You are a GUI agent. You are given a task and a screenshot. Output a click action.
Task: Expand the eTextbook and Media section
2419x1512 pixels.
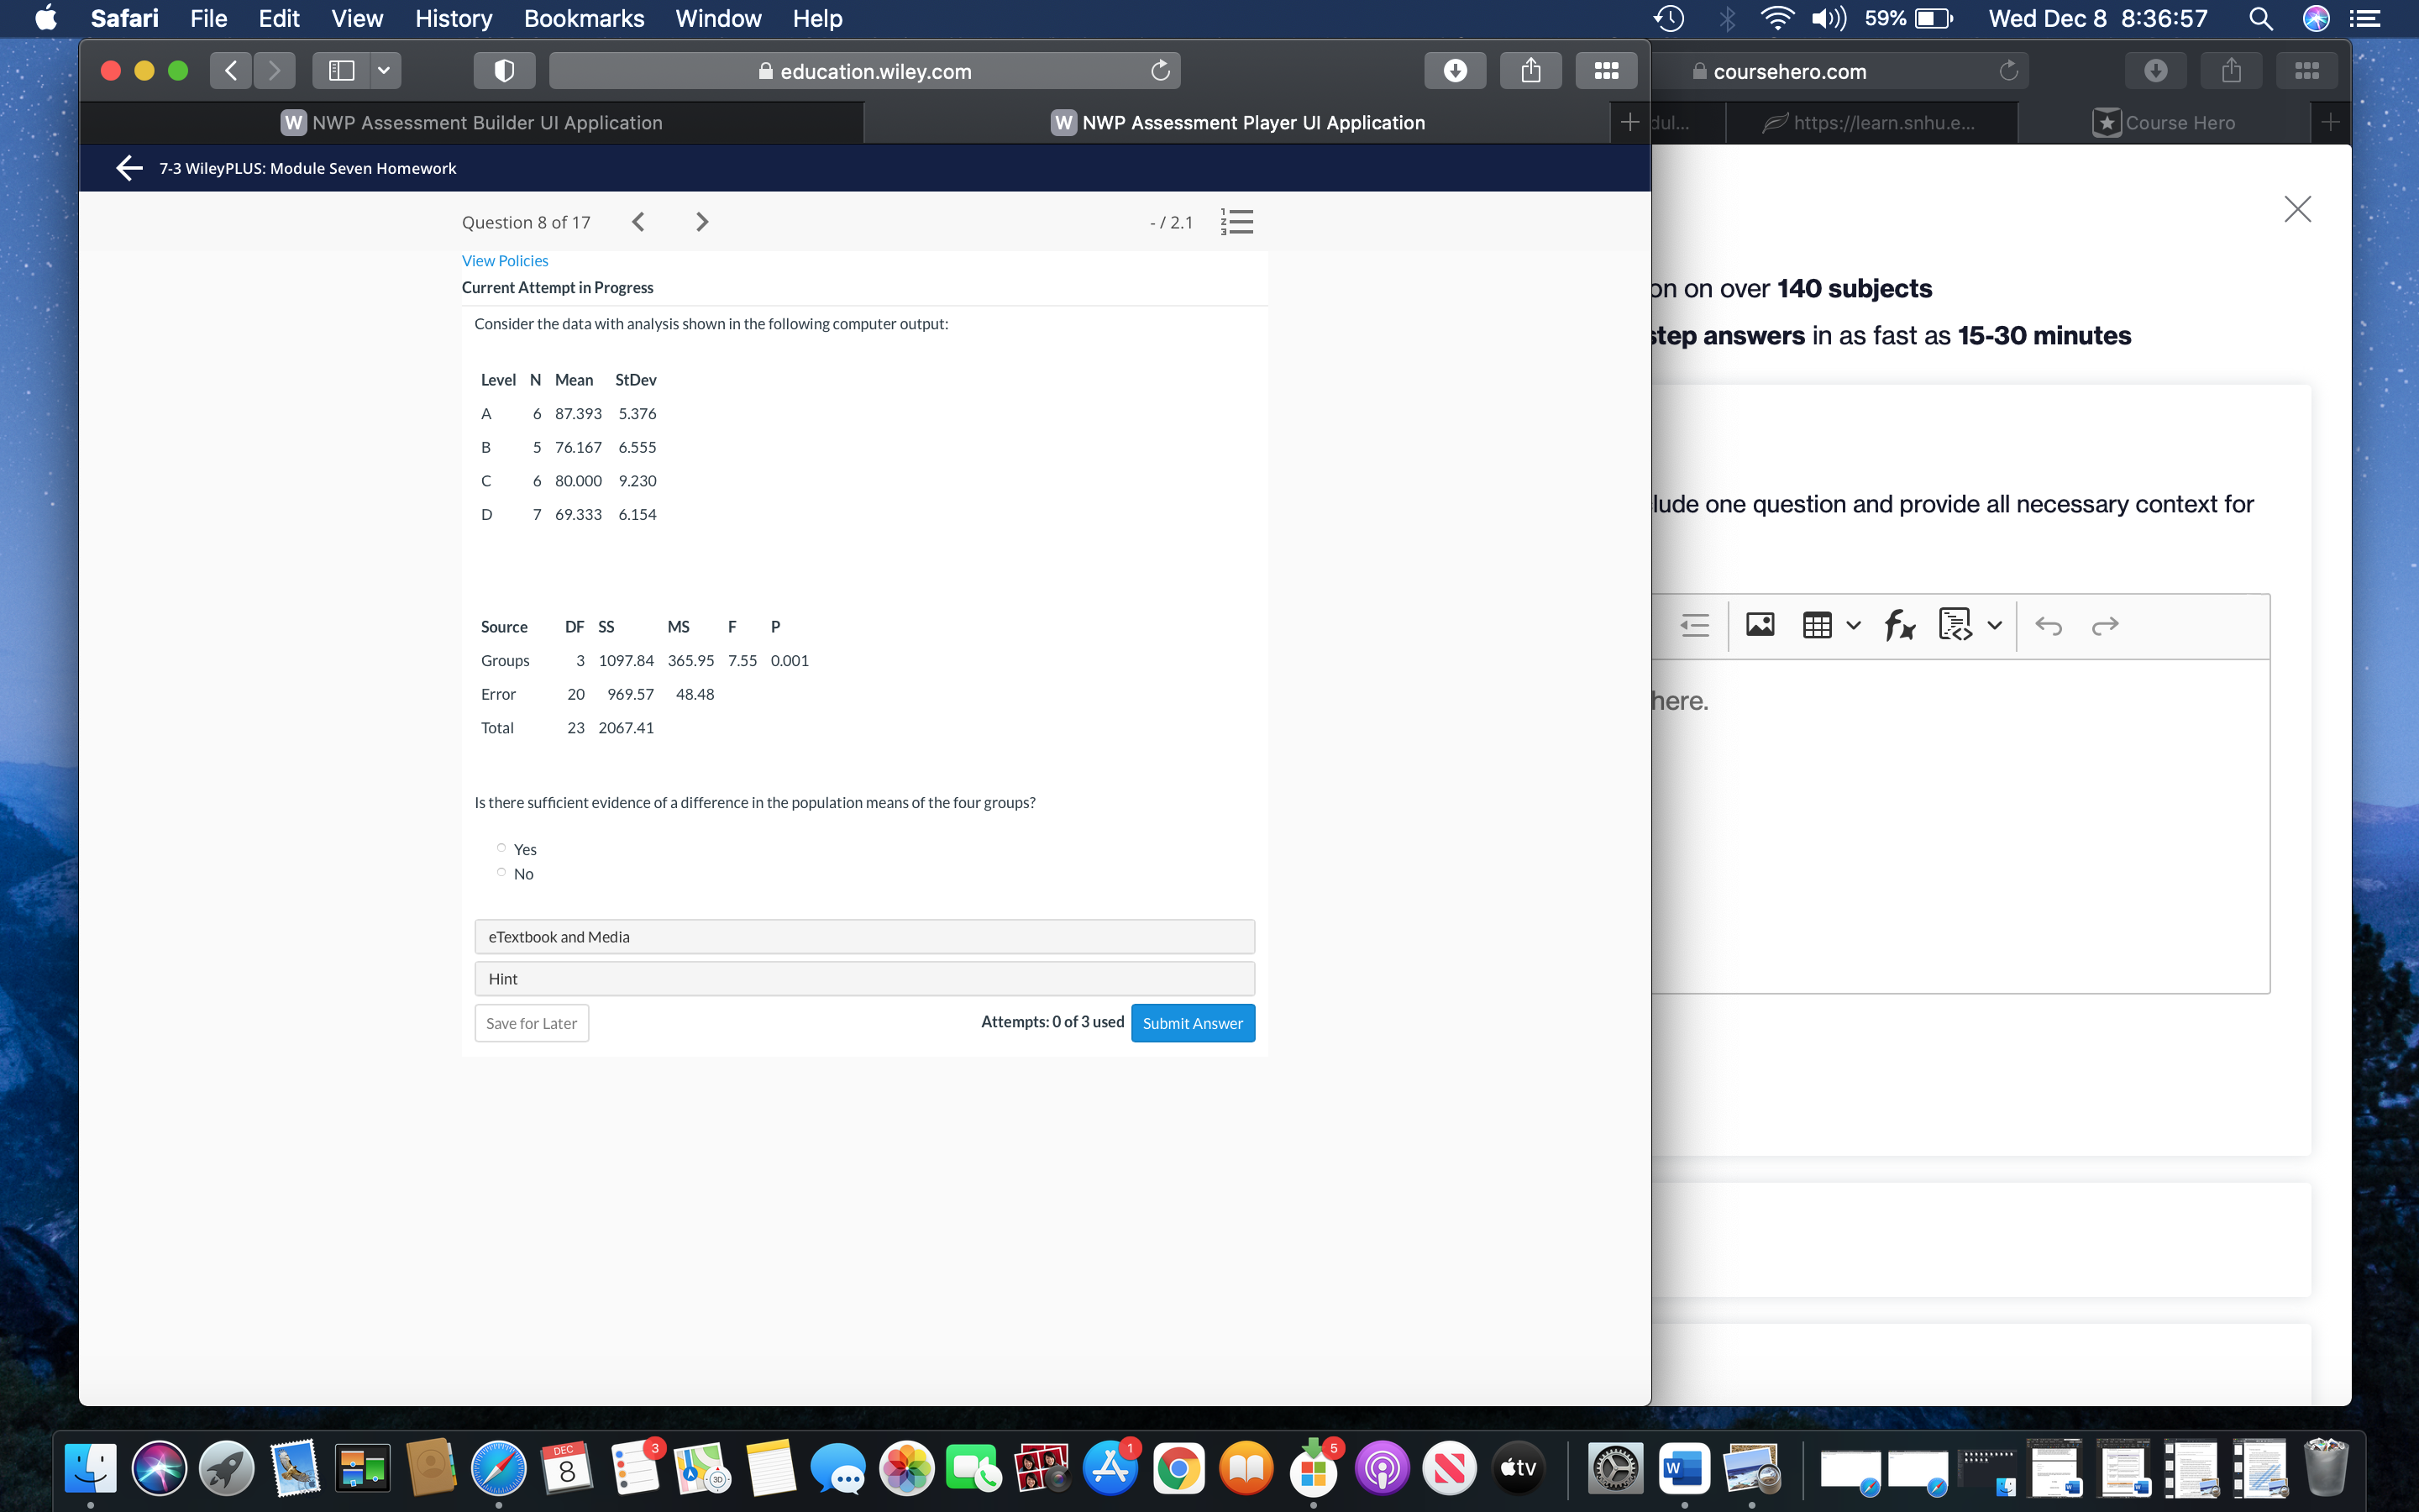(863, 936)
